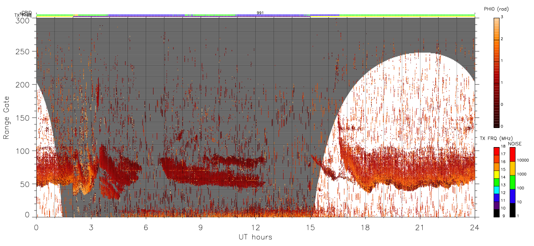Image resolution: width=534 pixels, height=246 pixels.
Task: Click the red segment of the NOISE colorbar
Action: 512,154
